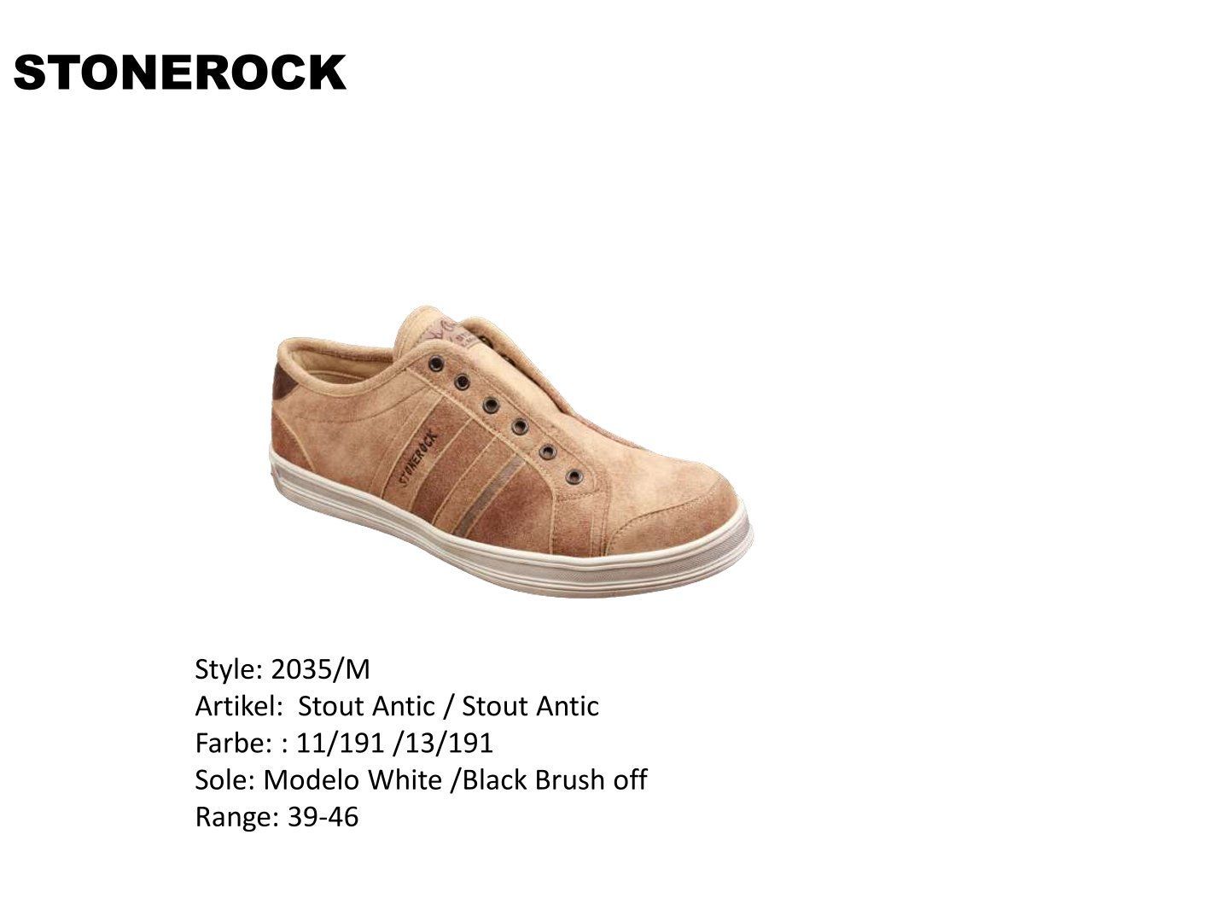Click the Range: 39-46 text line
The image size is (1229, 922).
[x=277, y=816]
